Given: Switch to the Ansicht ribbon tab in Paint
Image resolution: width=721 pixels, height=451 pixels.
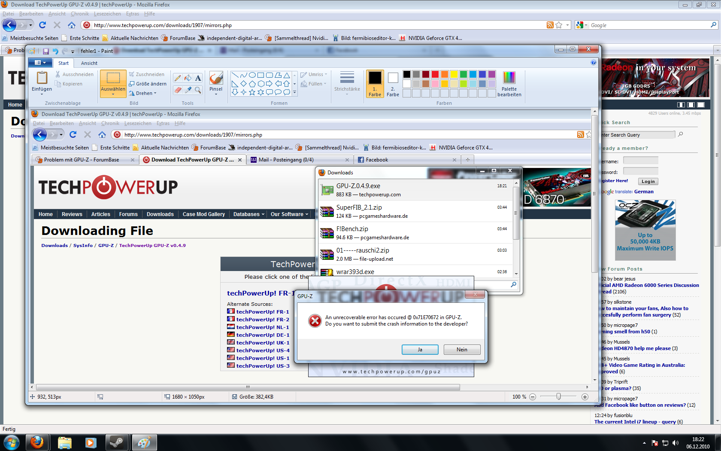Looking at the screenshot, I should pyautogui.click(x=89, y=63).
